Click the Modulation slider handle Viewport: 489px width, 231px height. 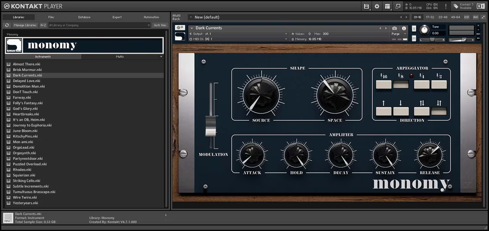click(x=210, y=126)
